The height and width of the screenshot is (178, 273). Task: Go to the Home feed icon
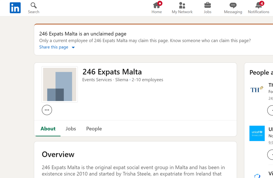[156, 5]
